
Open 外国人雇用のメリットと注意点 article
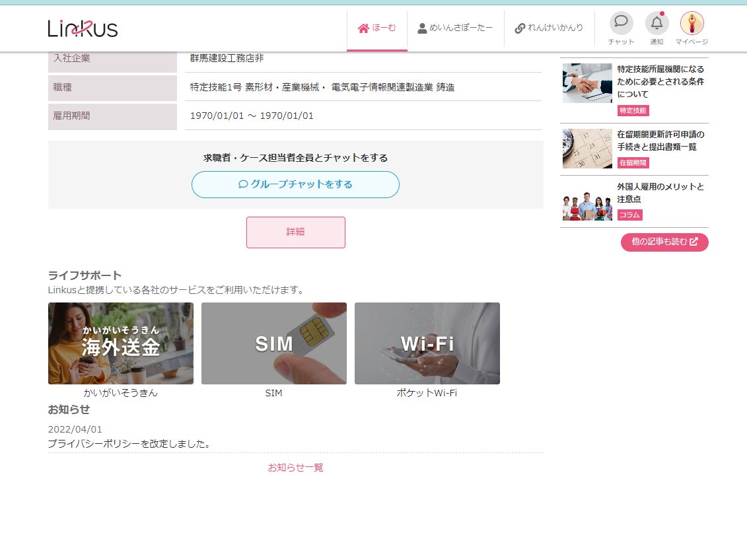coord(660,193)
